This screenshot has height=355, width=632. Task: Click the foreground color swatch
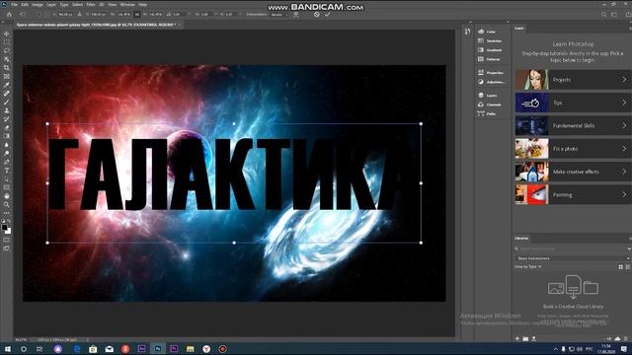[x=4, y=228]
